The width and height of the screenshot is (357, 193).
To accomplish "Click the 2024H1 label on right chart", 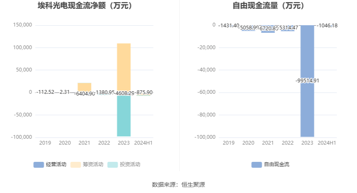I will pos(327,143).
